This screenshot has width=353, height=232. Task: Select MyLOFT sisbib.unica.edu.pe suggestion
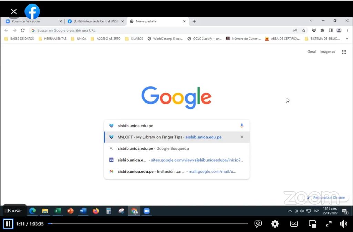point(169,137)
